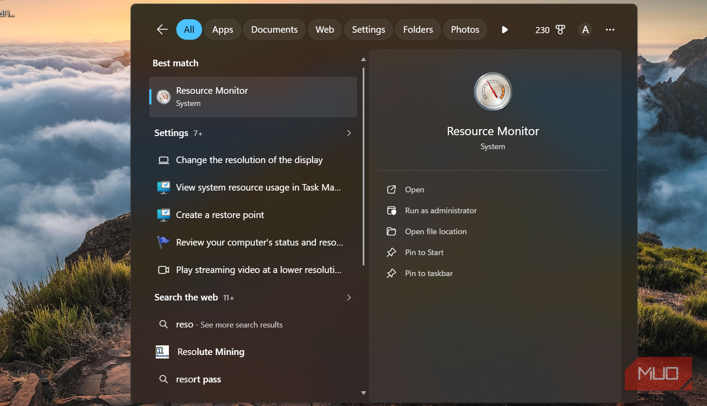This screenshot has width=707, height=406.
Task: Show more filters with the play arrow
Action: point(505,30)
